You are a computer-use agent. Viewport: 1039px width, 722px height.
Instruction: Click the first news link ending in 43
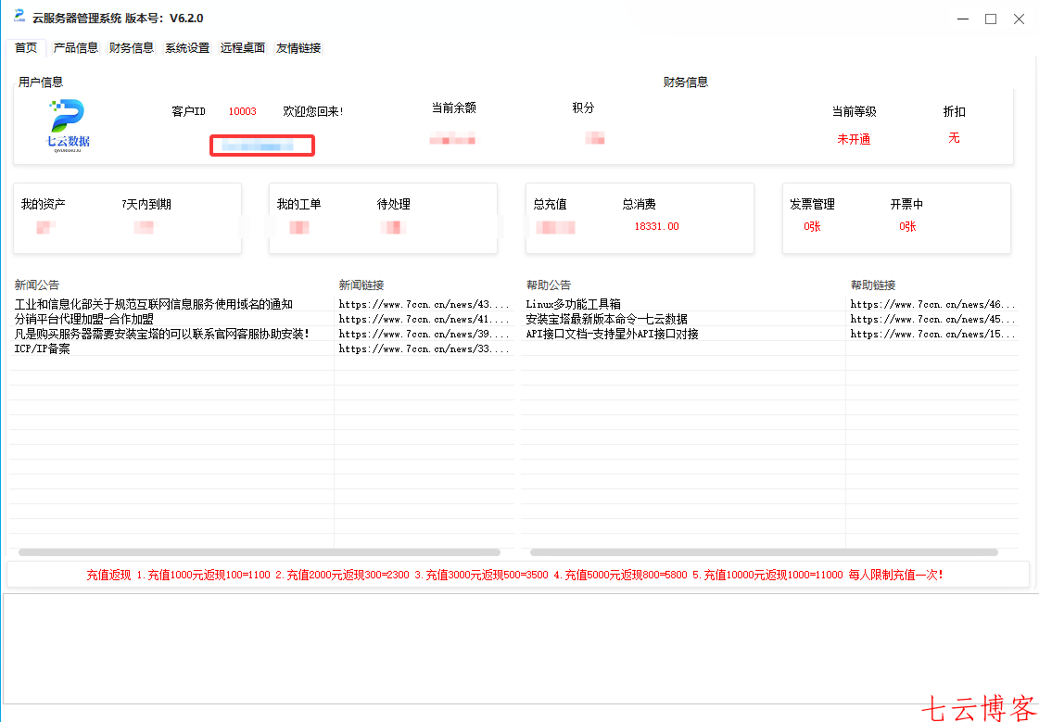pyautogui.click(x=423, y=303)
